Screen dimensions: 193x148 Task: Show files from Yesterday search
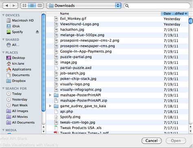(x=17, y=99)
